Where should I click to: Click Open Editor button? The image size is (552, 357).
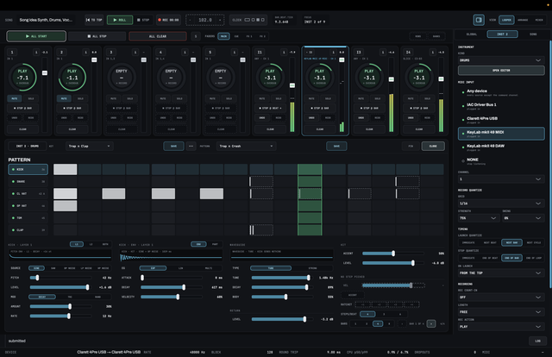pyautogui.click(x=501, y=71)
